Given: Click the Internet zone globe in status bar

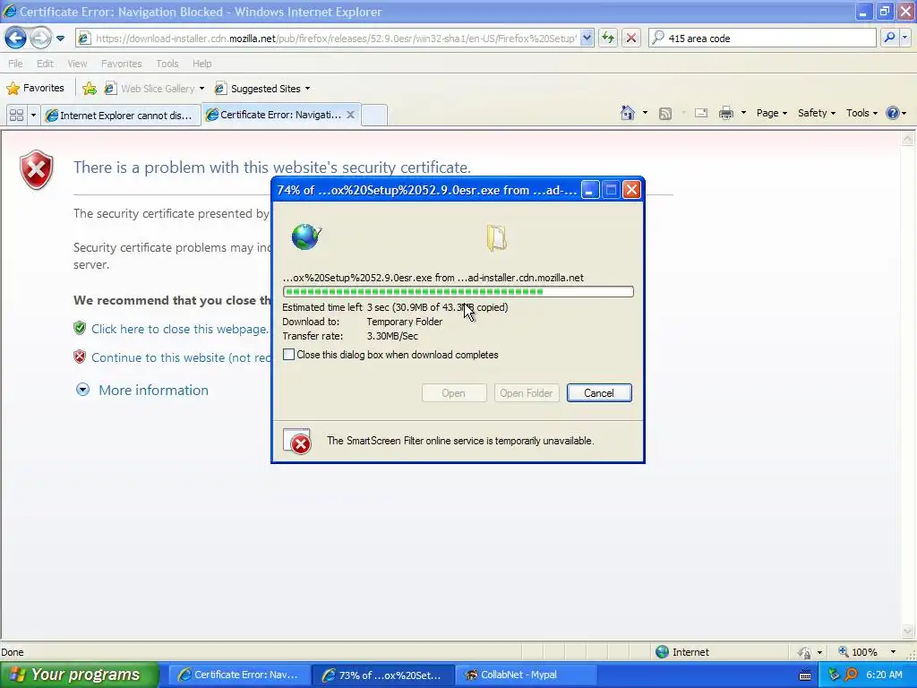Looking at the screenshot, I should (662, 652).
